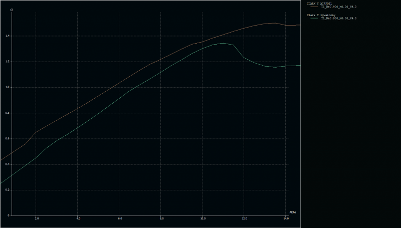This screenshot has height=228, width=401.
Task: Click the 2.0 tick on Alpha axis
Action: 37,219
